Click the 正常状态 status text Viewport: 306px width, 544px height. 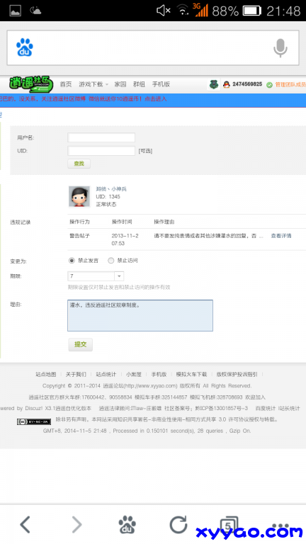[x=106, y=204]
